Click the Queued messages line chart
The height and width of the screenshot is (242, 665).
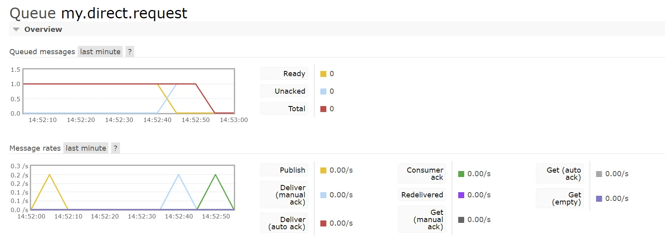[x=129, y=91]
